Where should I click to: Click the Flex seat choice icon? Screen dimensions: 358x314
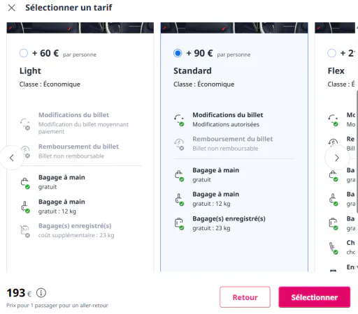(x=333, y=248)
